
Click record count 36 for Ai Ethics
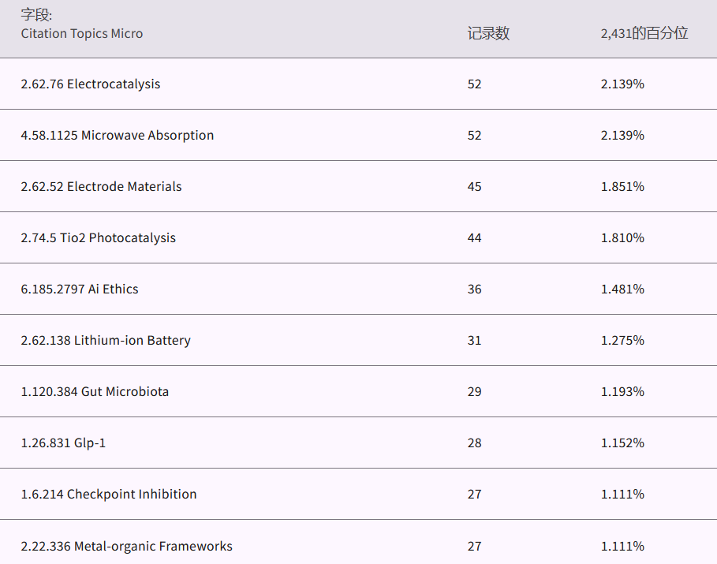pyautogui.click(x=474, y=289)
